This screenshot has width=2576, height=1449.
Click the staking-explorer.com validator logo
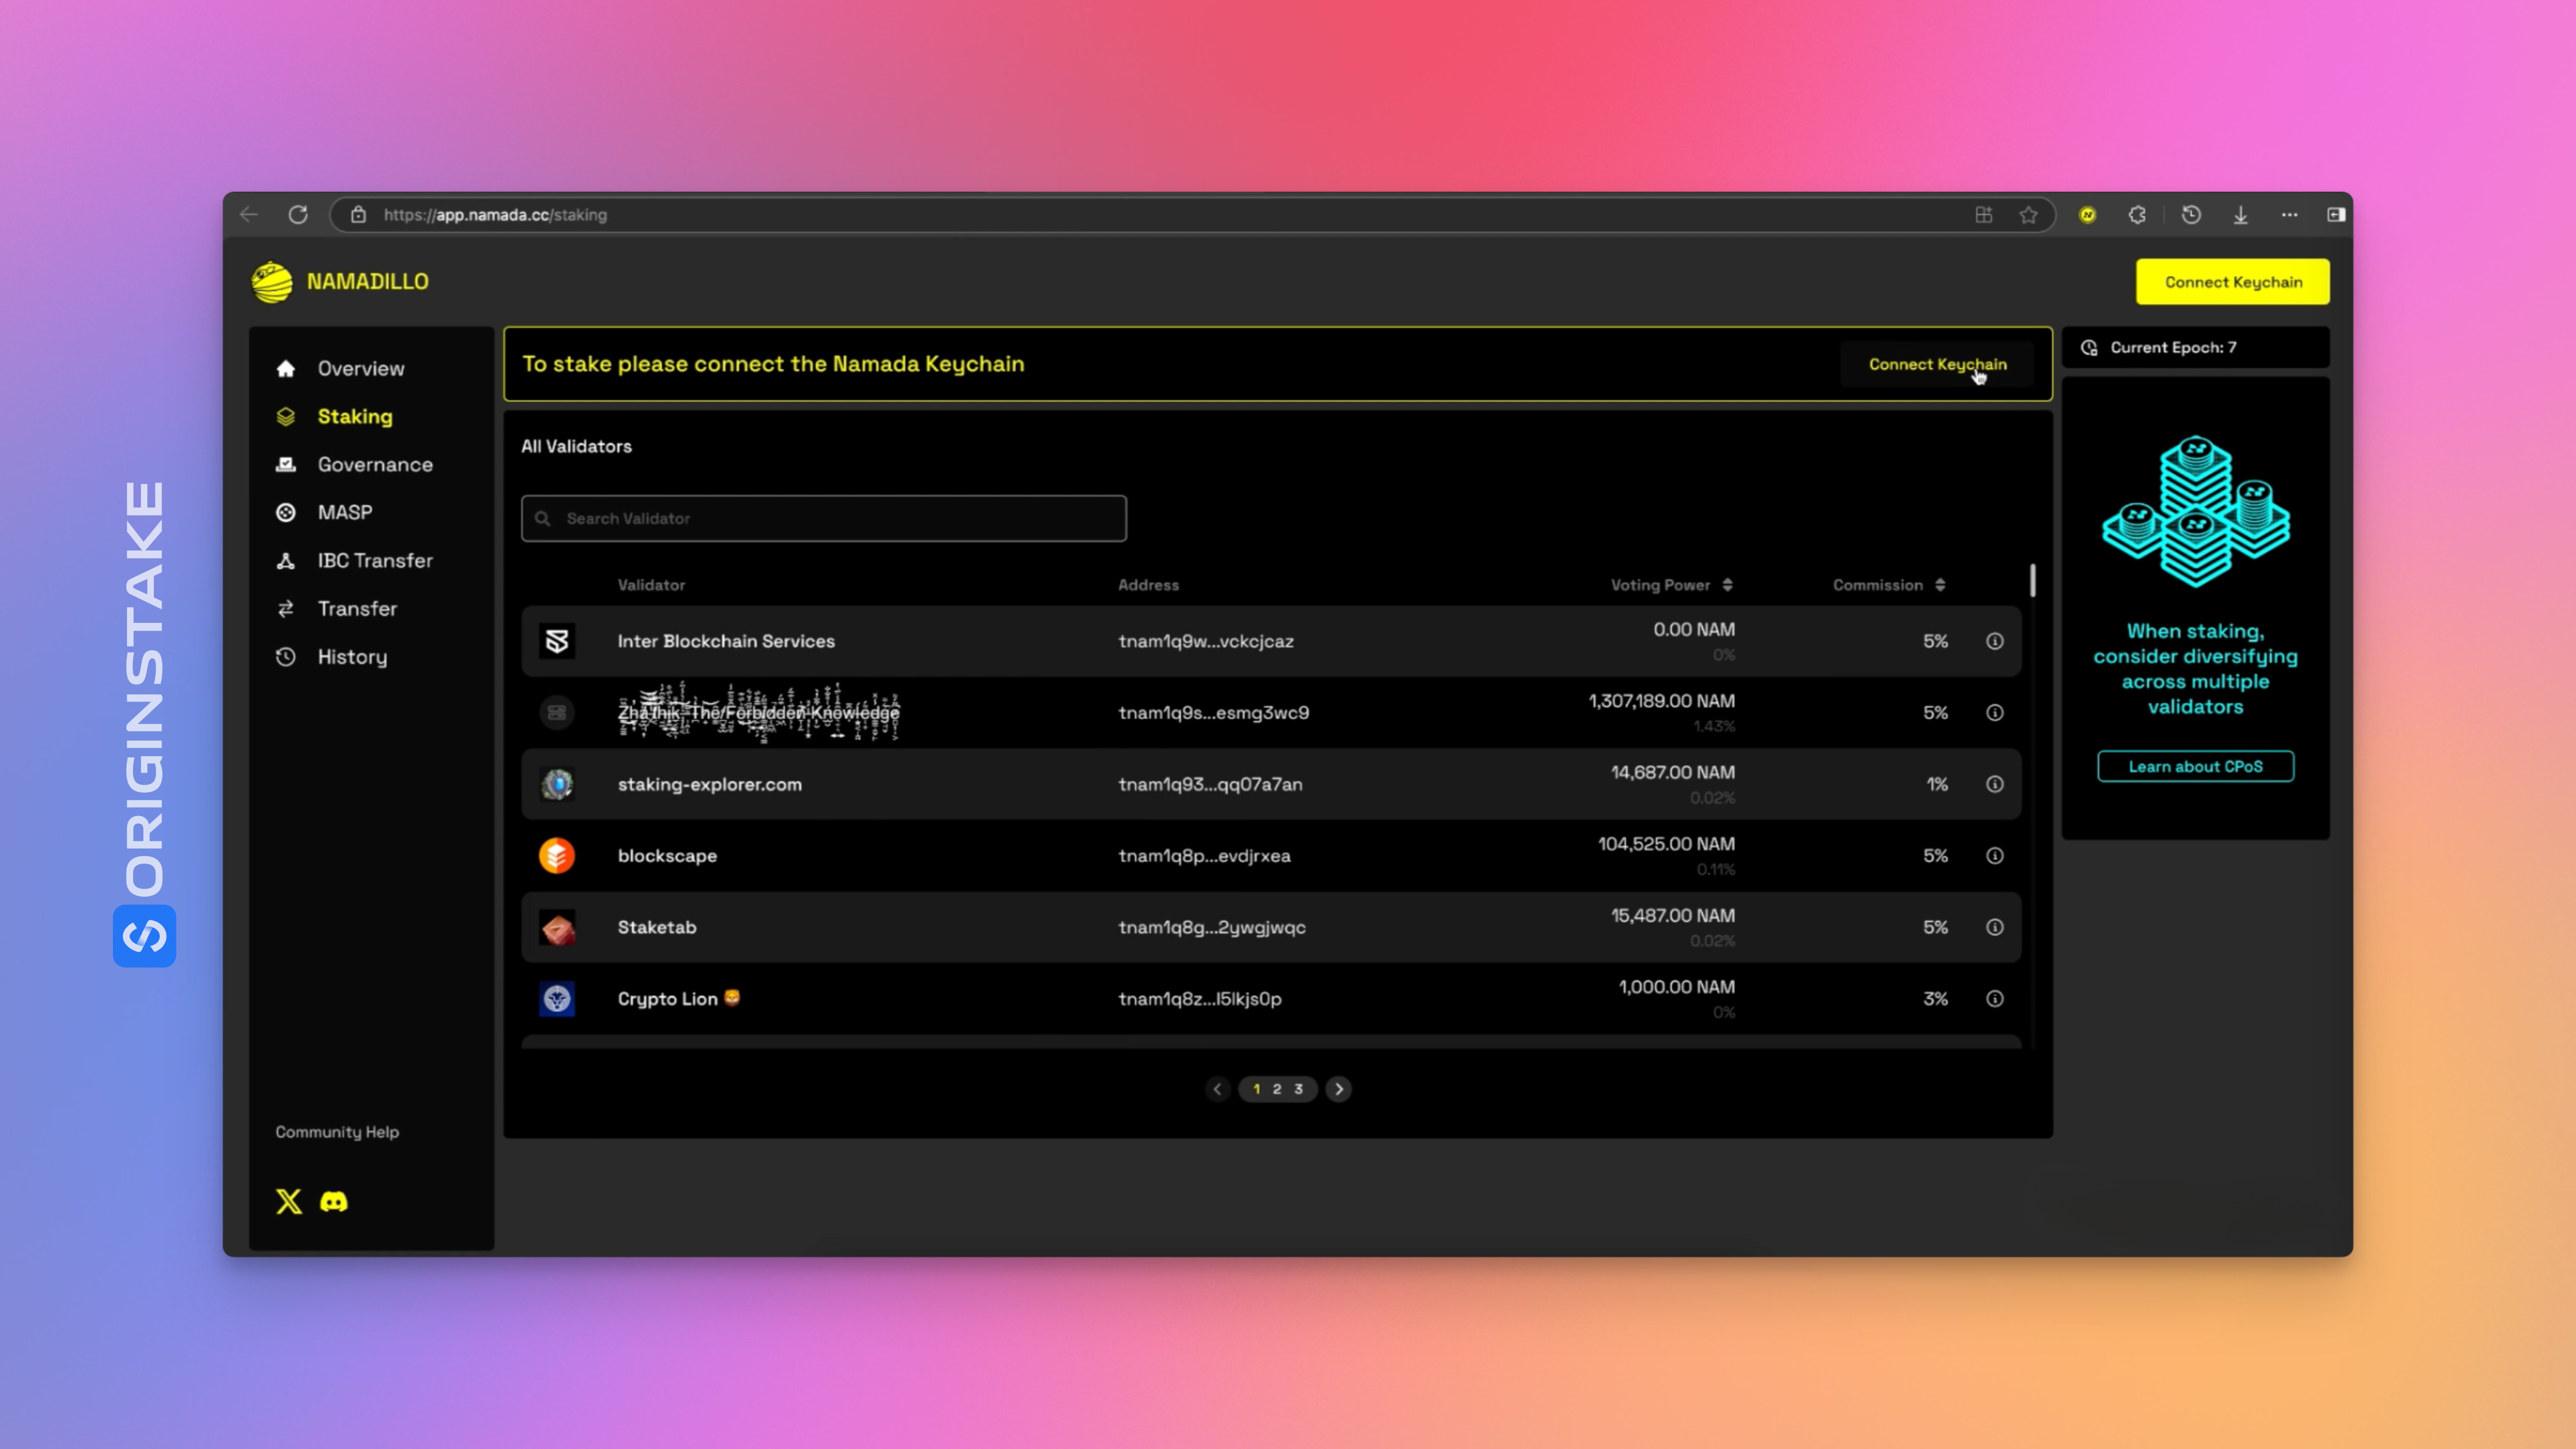pyautogui.click(x=557, y=784)
